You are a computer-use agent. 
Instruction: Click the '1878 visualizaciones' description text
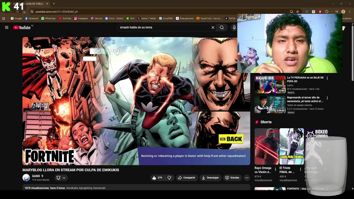click(x=37, y=188)
